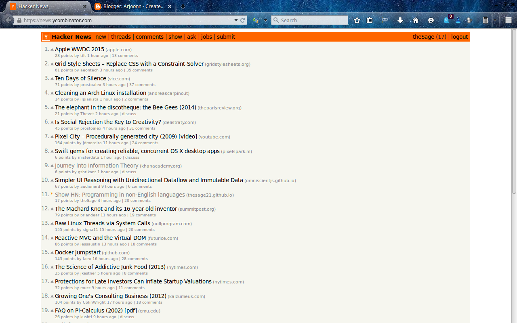Open the 'new' link in the header
The height and width of the screenshot is (323, 517).
(101, 37)
